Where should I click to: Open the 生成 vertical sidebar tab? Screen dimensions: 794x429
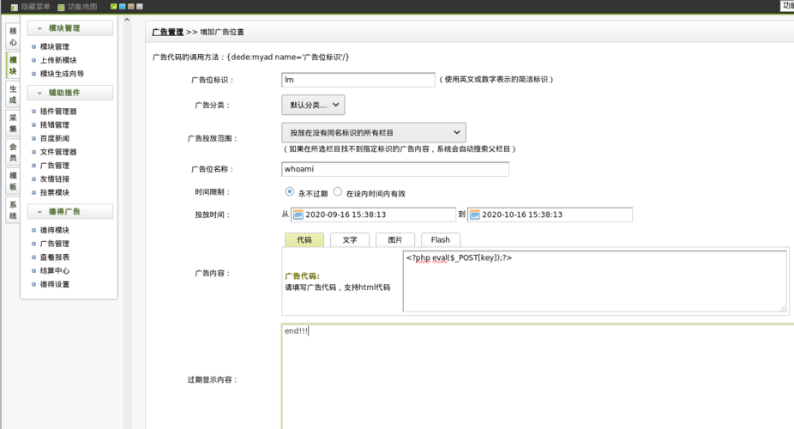click(x=13, y=94)
